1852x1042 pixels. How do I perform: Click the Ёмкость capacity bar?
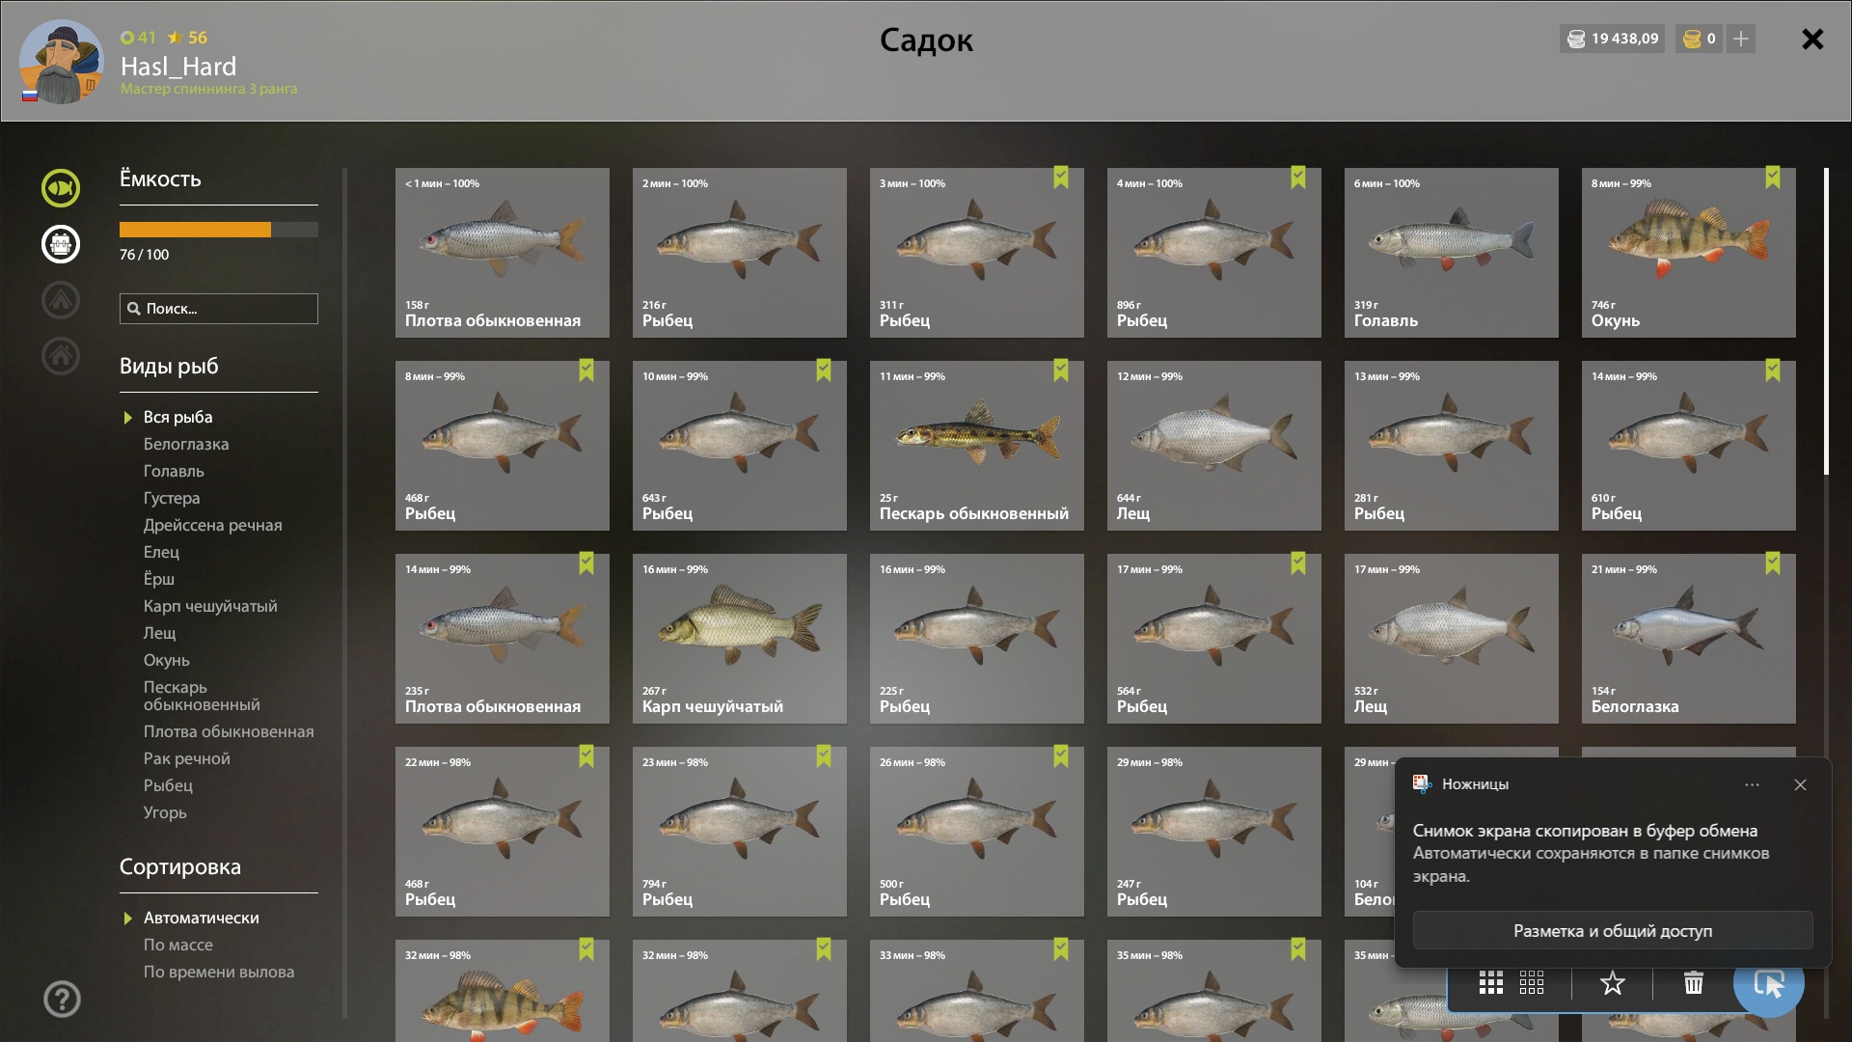pyautogui.click(x=219, y=230)
